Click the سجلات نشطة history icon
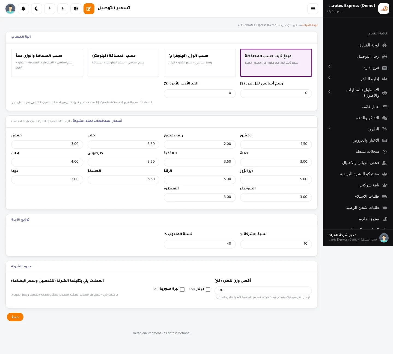Viewport: 393px width, 354px height. [385, 151]
